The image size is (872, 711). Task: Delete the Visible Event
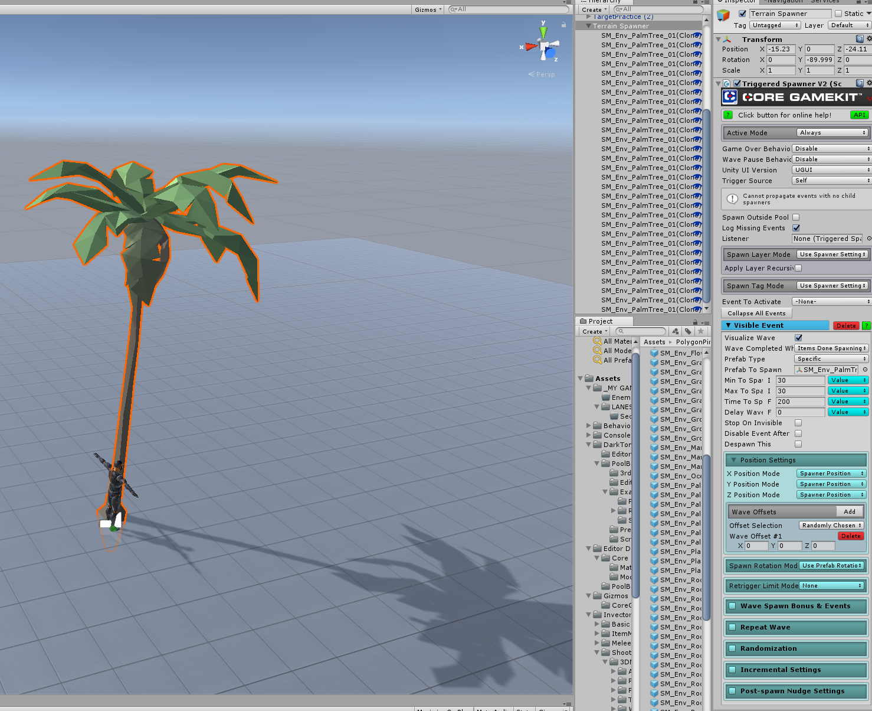tap(846, 325)
